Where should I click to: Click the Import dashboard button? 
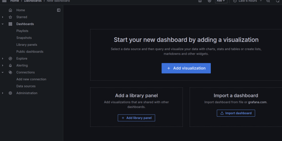click(x=236, y=113)
